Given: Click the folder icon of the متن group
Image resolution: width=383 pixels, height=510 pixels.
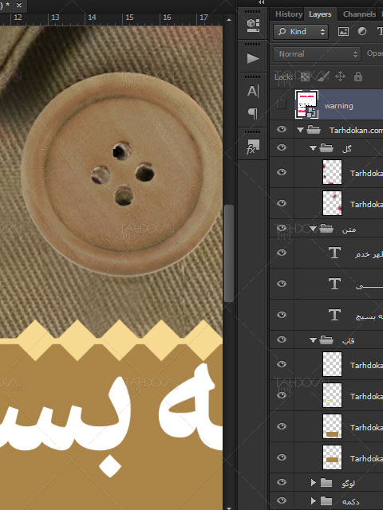Looking at the screenshot, I should (x=326, y=229).
